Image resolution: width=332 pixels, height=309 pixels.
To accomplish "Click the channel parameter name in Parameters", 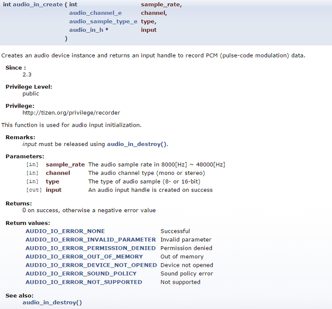I will tap(58, 173).
